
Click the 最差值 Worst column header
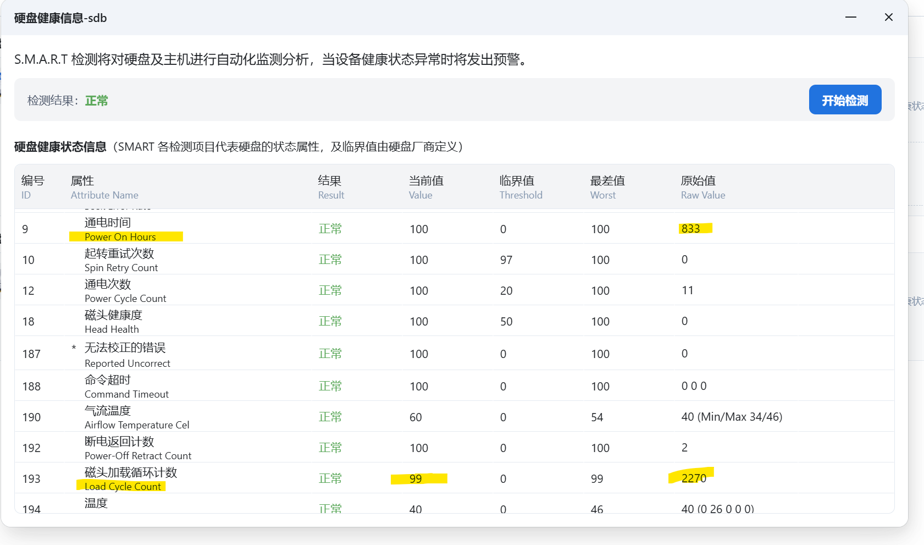pyautogui.click(x=607, y=187)
